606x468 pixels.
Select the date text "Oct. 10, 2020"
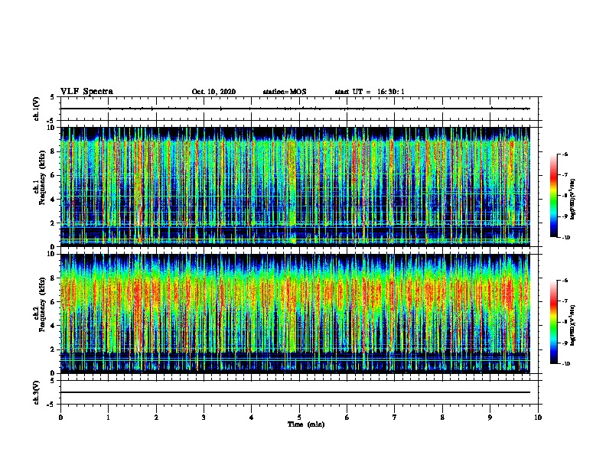(x=213, y=92)
